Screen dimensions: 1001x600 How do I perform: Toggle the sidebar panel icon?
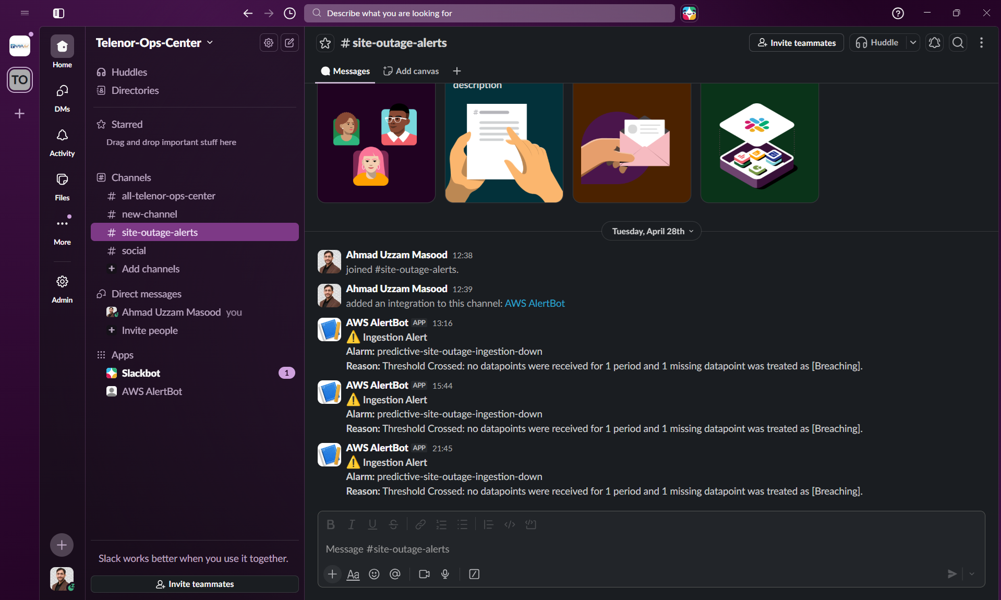58,13
